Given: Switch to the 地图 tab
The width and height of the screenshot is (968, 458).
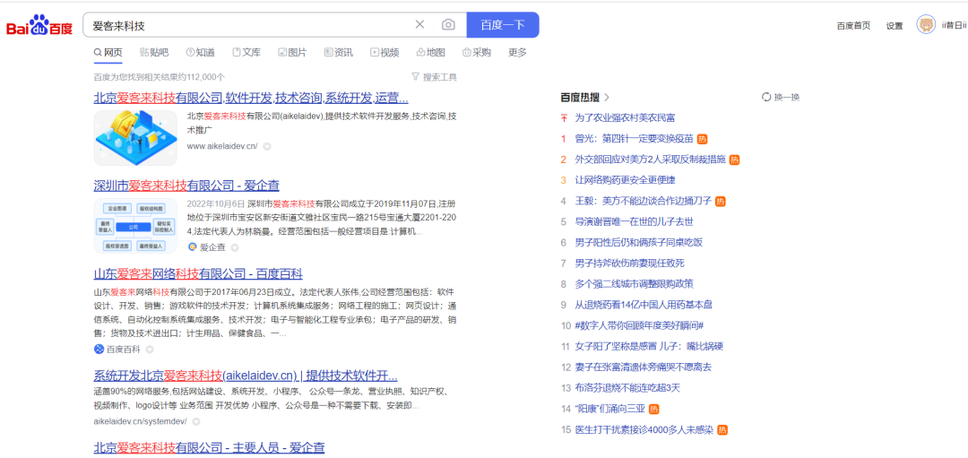Looking at the screenshot, I should (x=431, y=53).
